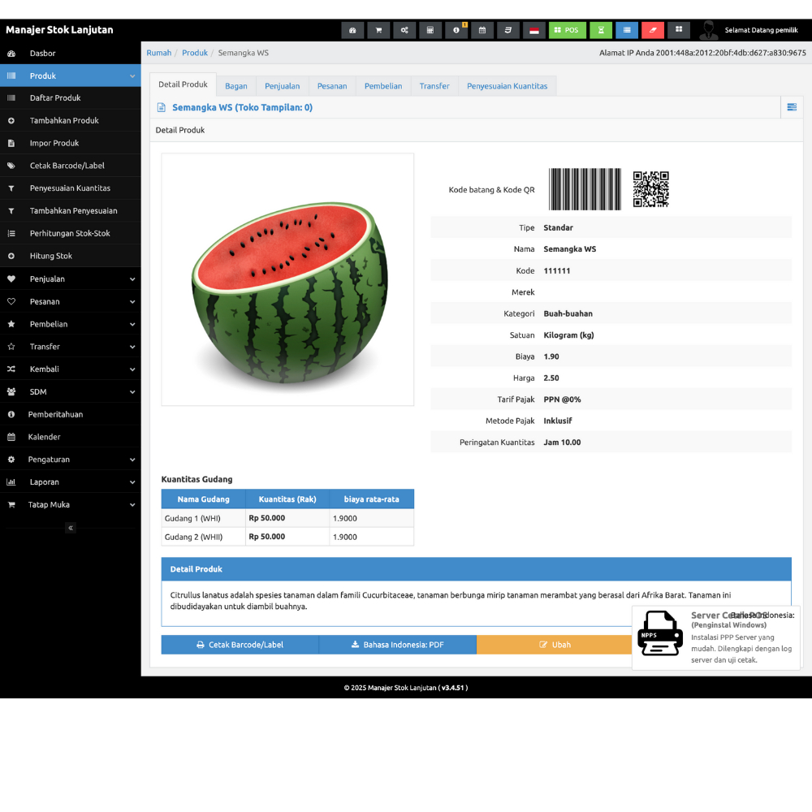This screenshot has width=812, height=812.
Task: Open the panel actions list icon
Action: [792, 107]
